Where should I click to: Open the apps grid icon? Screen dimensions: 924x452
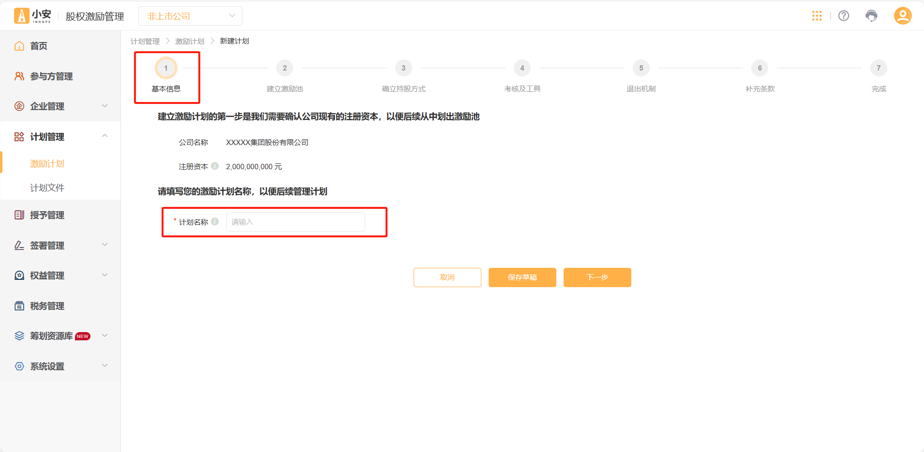pyautogui.click(x=817, y=16)
